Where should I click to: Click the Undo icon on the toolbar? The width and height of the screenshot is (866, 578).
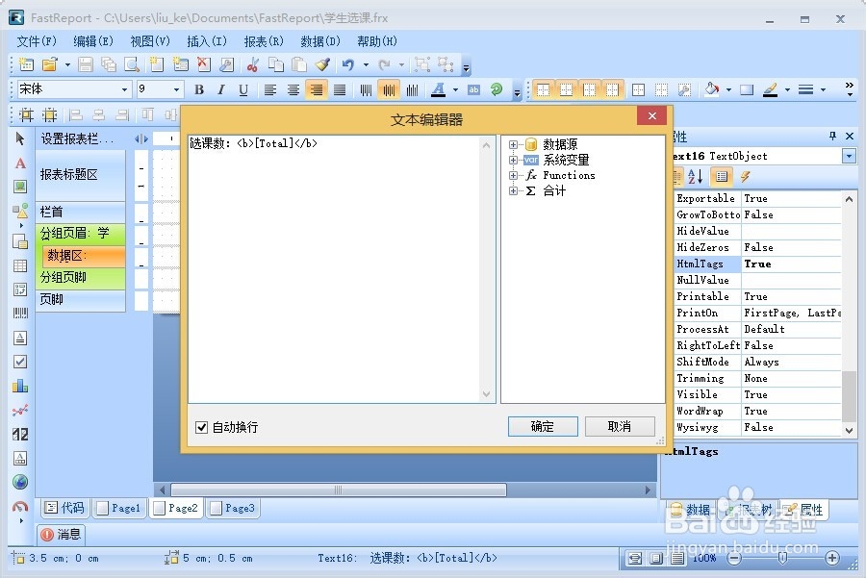click(x=347, y=65)
